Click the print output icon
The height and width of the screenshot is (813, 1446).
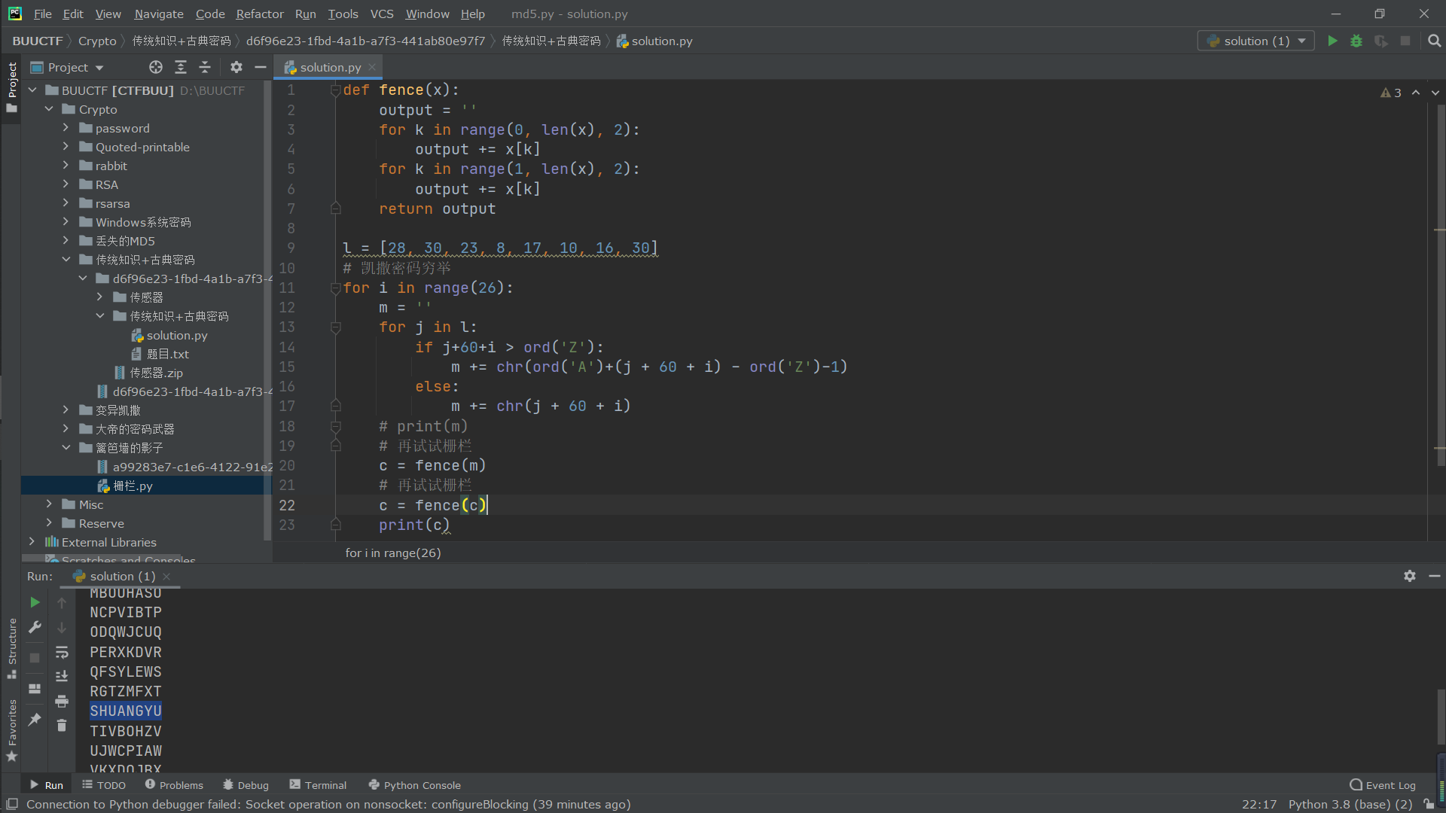(62, 702)
